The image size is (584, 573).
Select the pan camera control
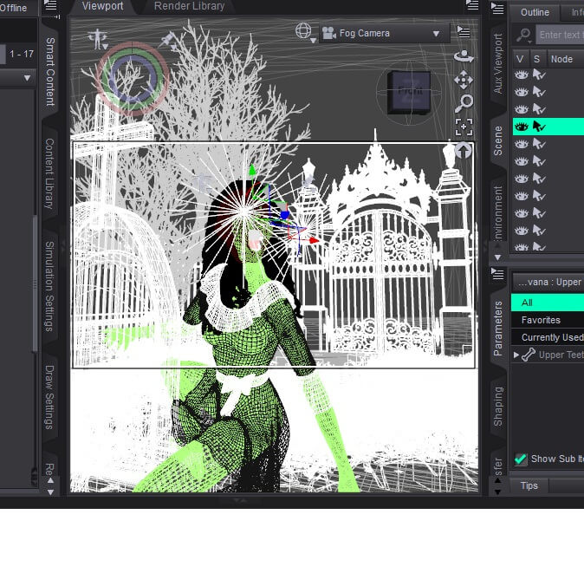(x=464, y=80)
